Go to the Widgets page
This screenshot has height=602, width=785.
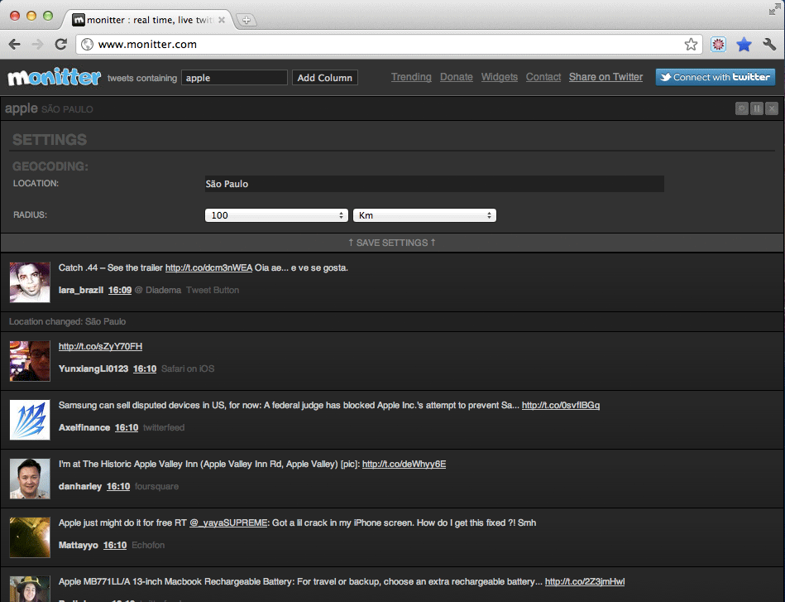[499, 77]
